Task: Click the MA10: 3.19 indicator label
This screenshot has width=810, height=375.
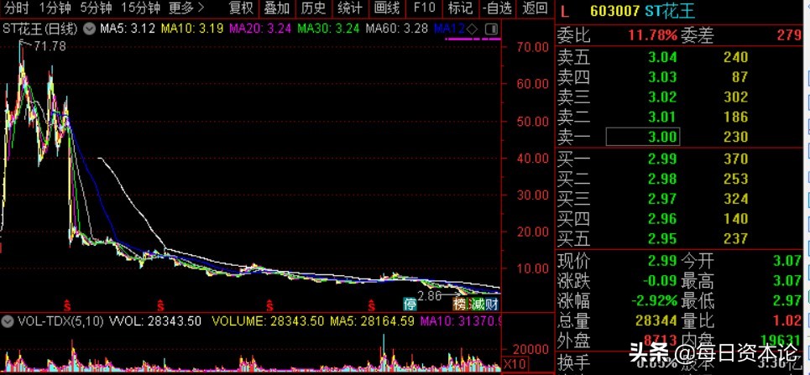Action: 192,29
